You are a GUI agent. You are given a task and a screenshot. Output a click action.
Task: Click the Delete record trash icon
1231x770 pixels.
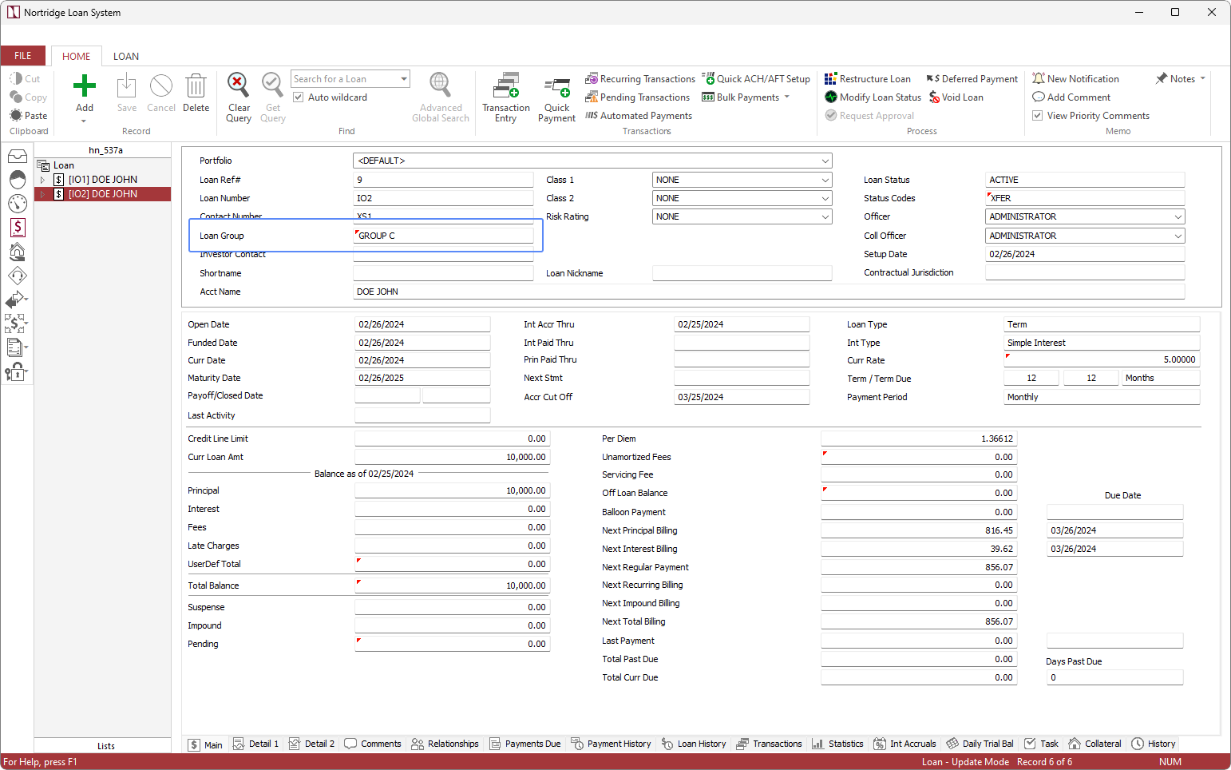click(196, 86)
